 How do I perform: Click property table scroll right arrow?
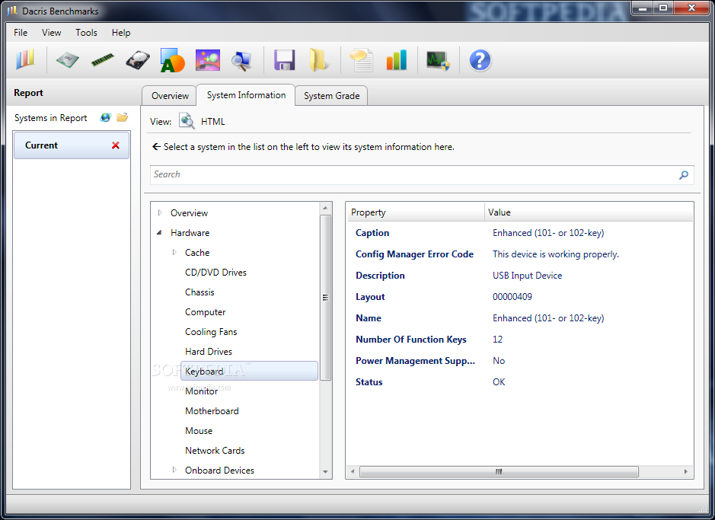686,471
